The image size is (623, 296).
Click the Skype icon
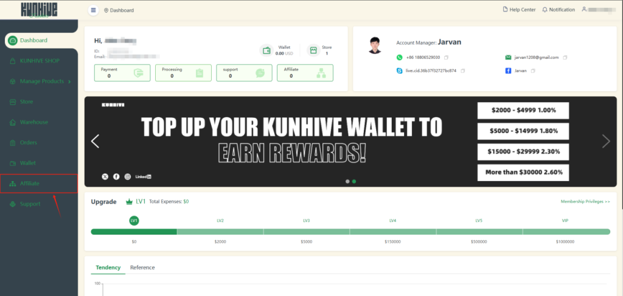click(x=399, y=71)
